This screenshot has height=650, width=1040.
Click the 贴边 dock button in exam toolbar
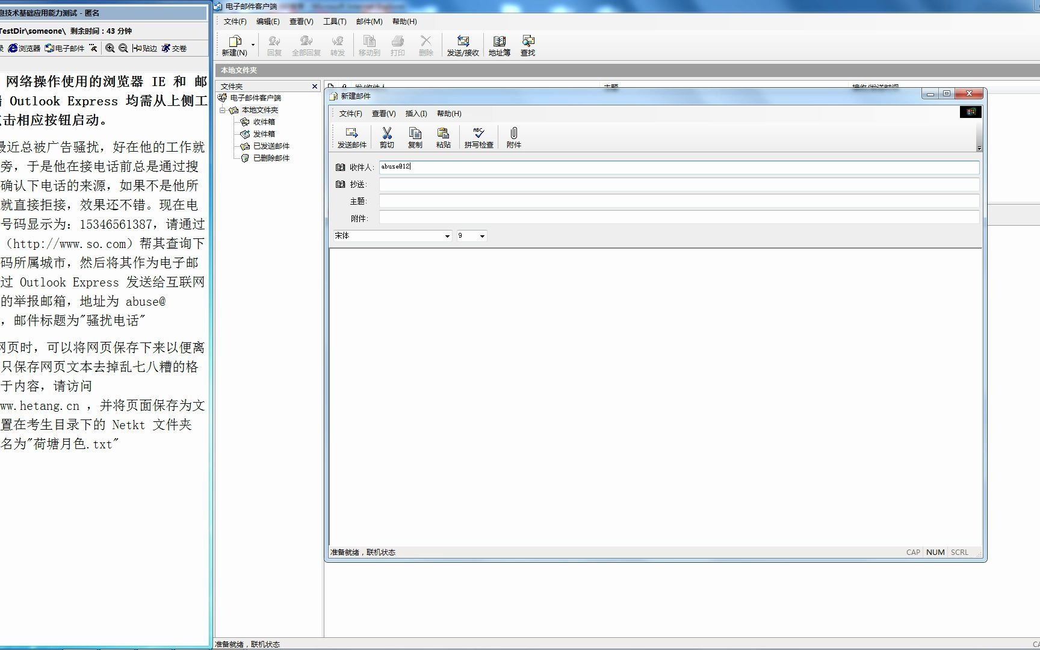coord(145,48)
